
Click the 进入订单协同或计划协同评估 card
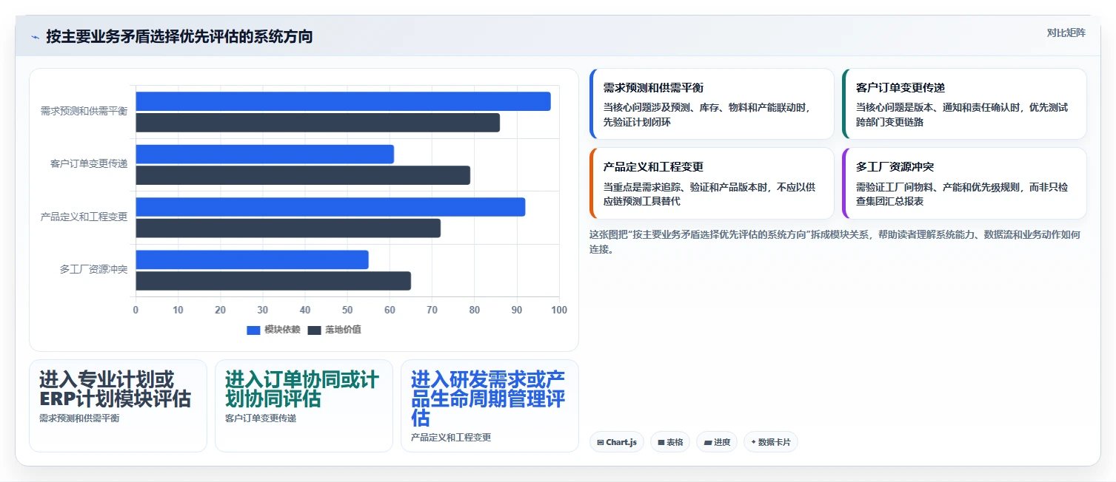pos(304,406)
